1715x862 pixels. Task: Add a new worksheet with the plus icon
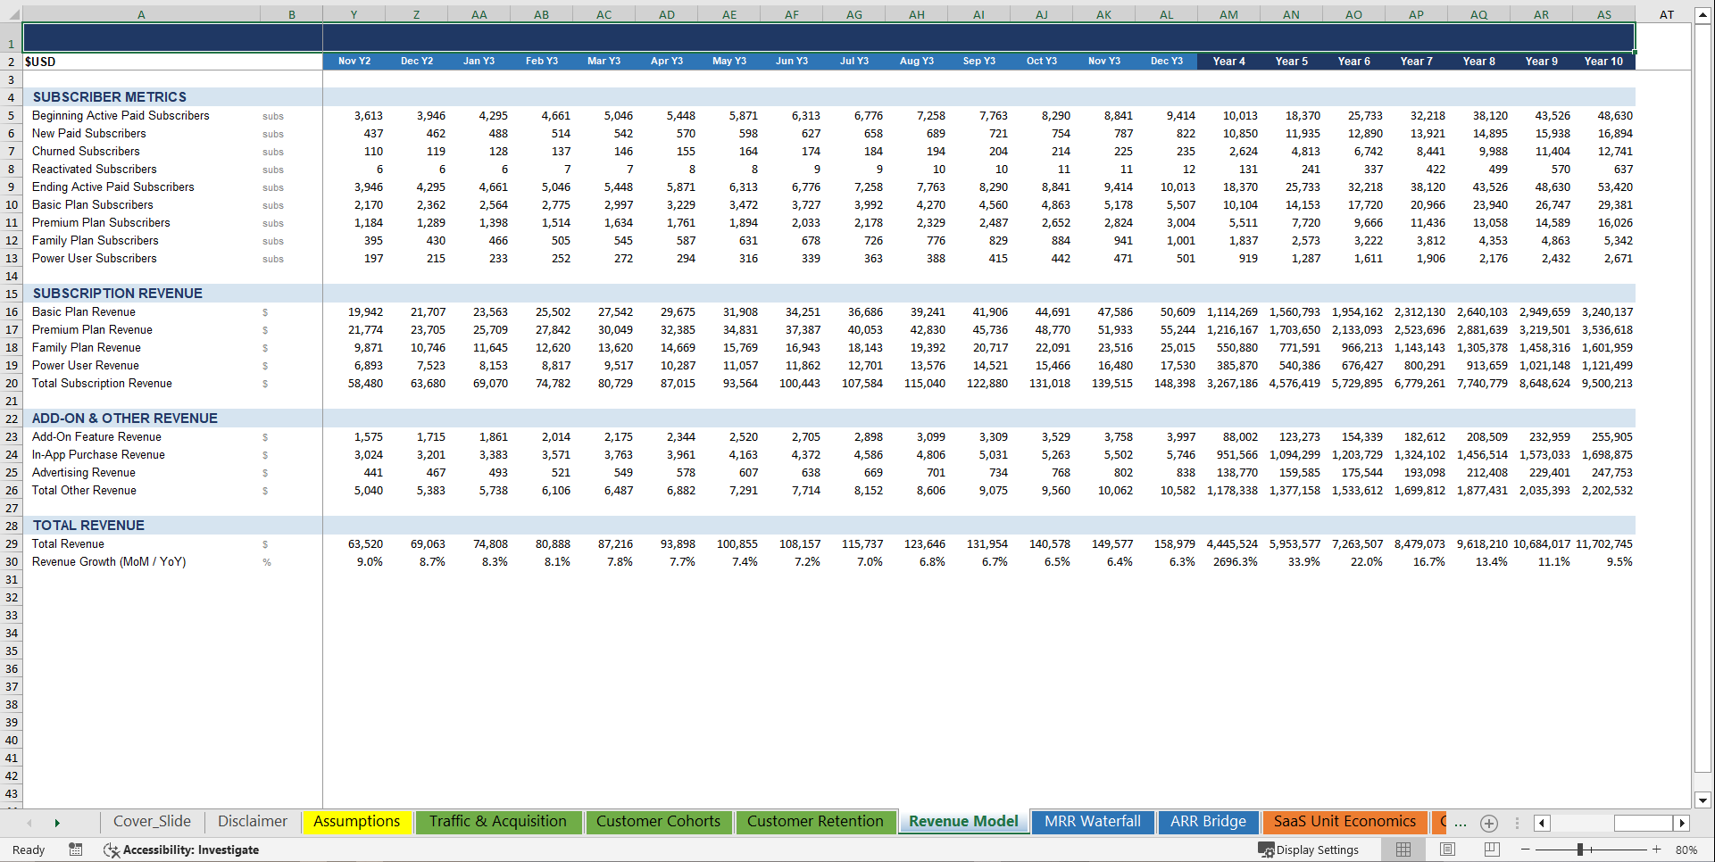tap(1489, 823)
